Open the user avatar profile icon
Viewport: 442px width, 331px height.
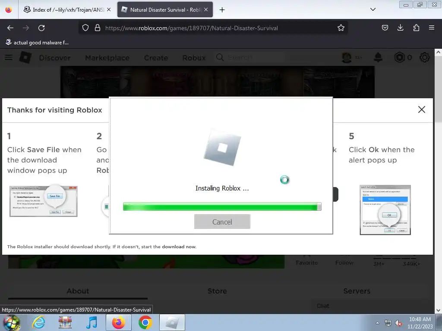(347, 57)
